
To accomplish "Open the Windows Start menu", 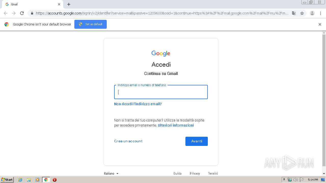I will [x=7, y=179].
